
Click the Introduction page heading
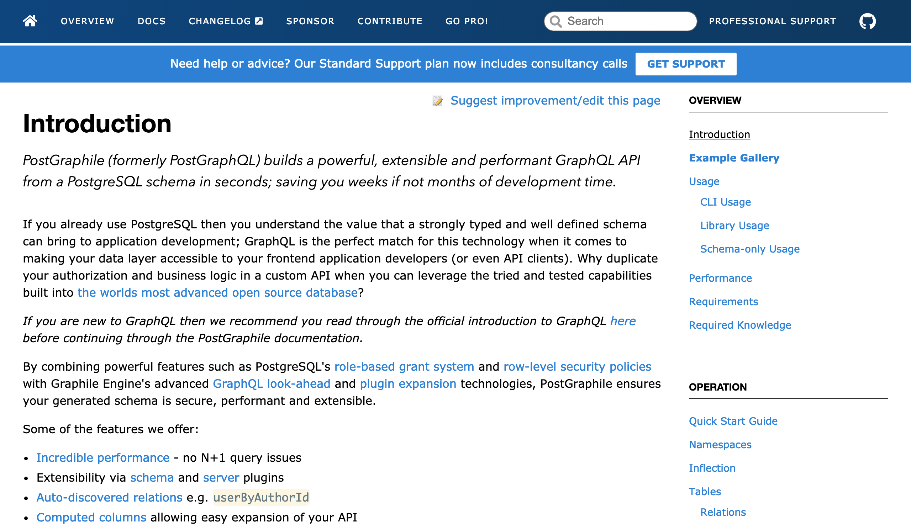[97, 123]
